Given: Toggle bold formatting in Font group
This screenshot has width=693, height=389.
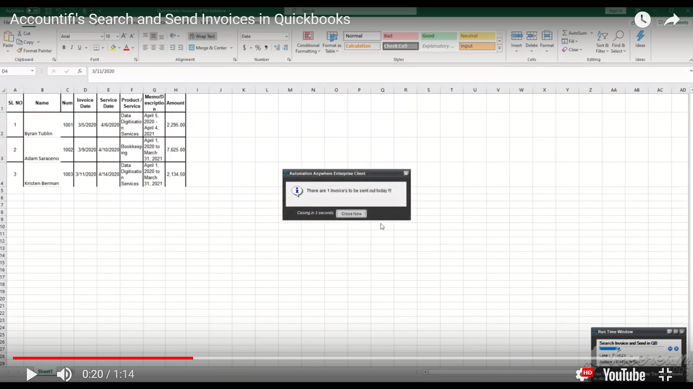Looking at the screenshot, I should (64, 48).
